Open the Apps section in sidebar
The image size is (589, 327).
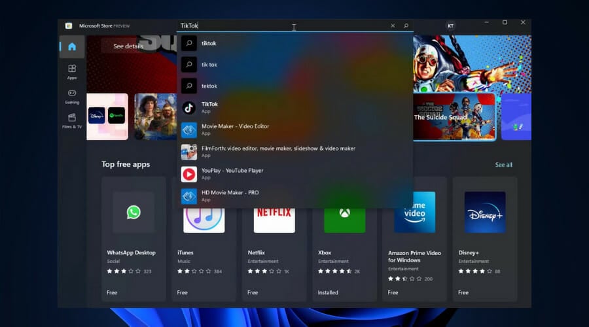coord(72,72)
